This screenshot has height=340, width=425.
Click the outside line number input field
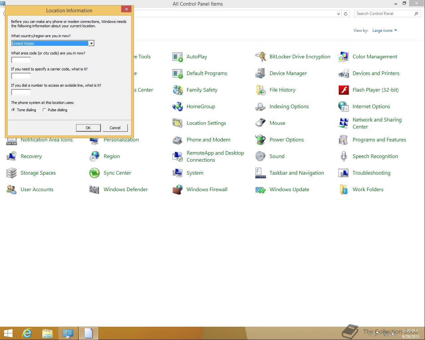[x=21, y=92]
